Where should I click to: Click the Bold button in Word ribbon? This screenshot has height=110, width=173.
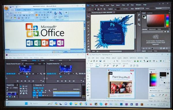pos(15,15)
